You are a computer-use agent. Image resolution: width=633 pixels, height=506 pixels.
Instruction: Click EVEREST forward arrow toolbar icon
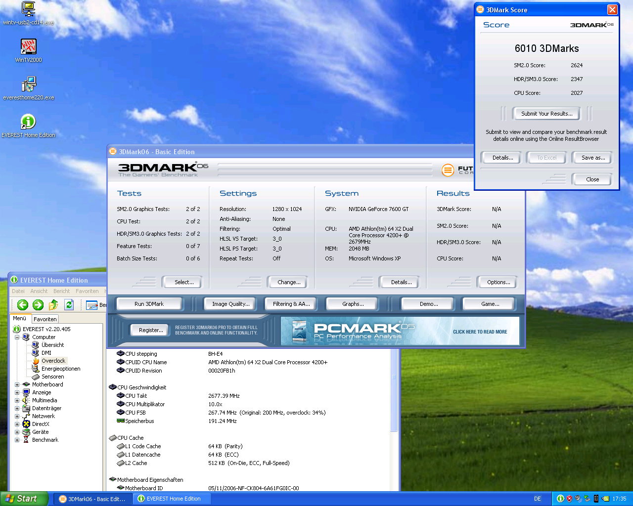point(38,305)
